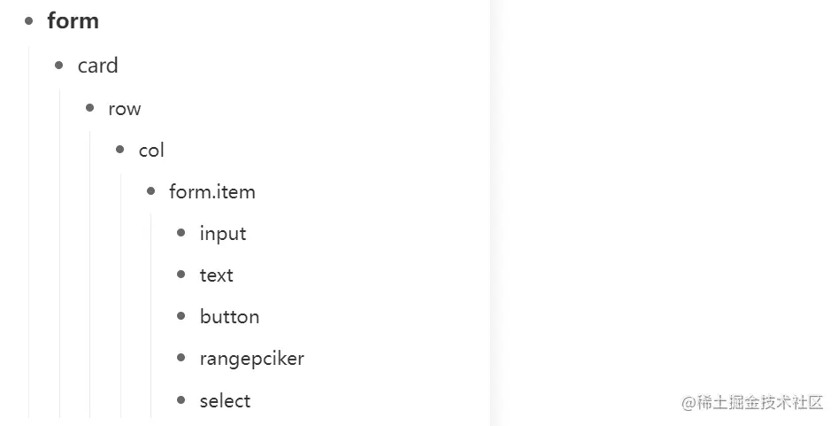Viewport: 838px width, 426px height.
Task: Click the bullet beside the card node
Action: point(59,65)
